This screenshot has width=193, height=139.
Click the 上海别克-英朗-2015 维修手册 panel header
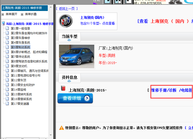click(25, 8)
